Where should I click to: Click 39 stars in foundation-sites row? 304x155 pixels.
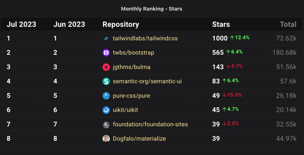(x=216, y=125)
